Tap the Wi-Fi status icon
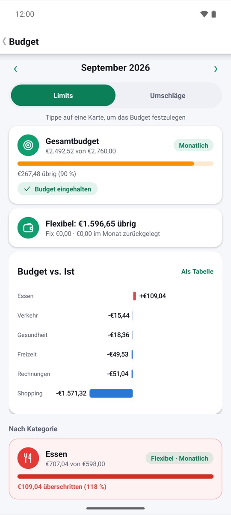Viewport: 231px width, 515px height. (x=204, y=14)
